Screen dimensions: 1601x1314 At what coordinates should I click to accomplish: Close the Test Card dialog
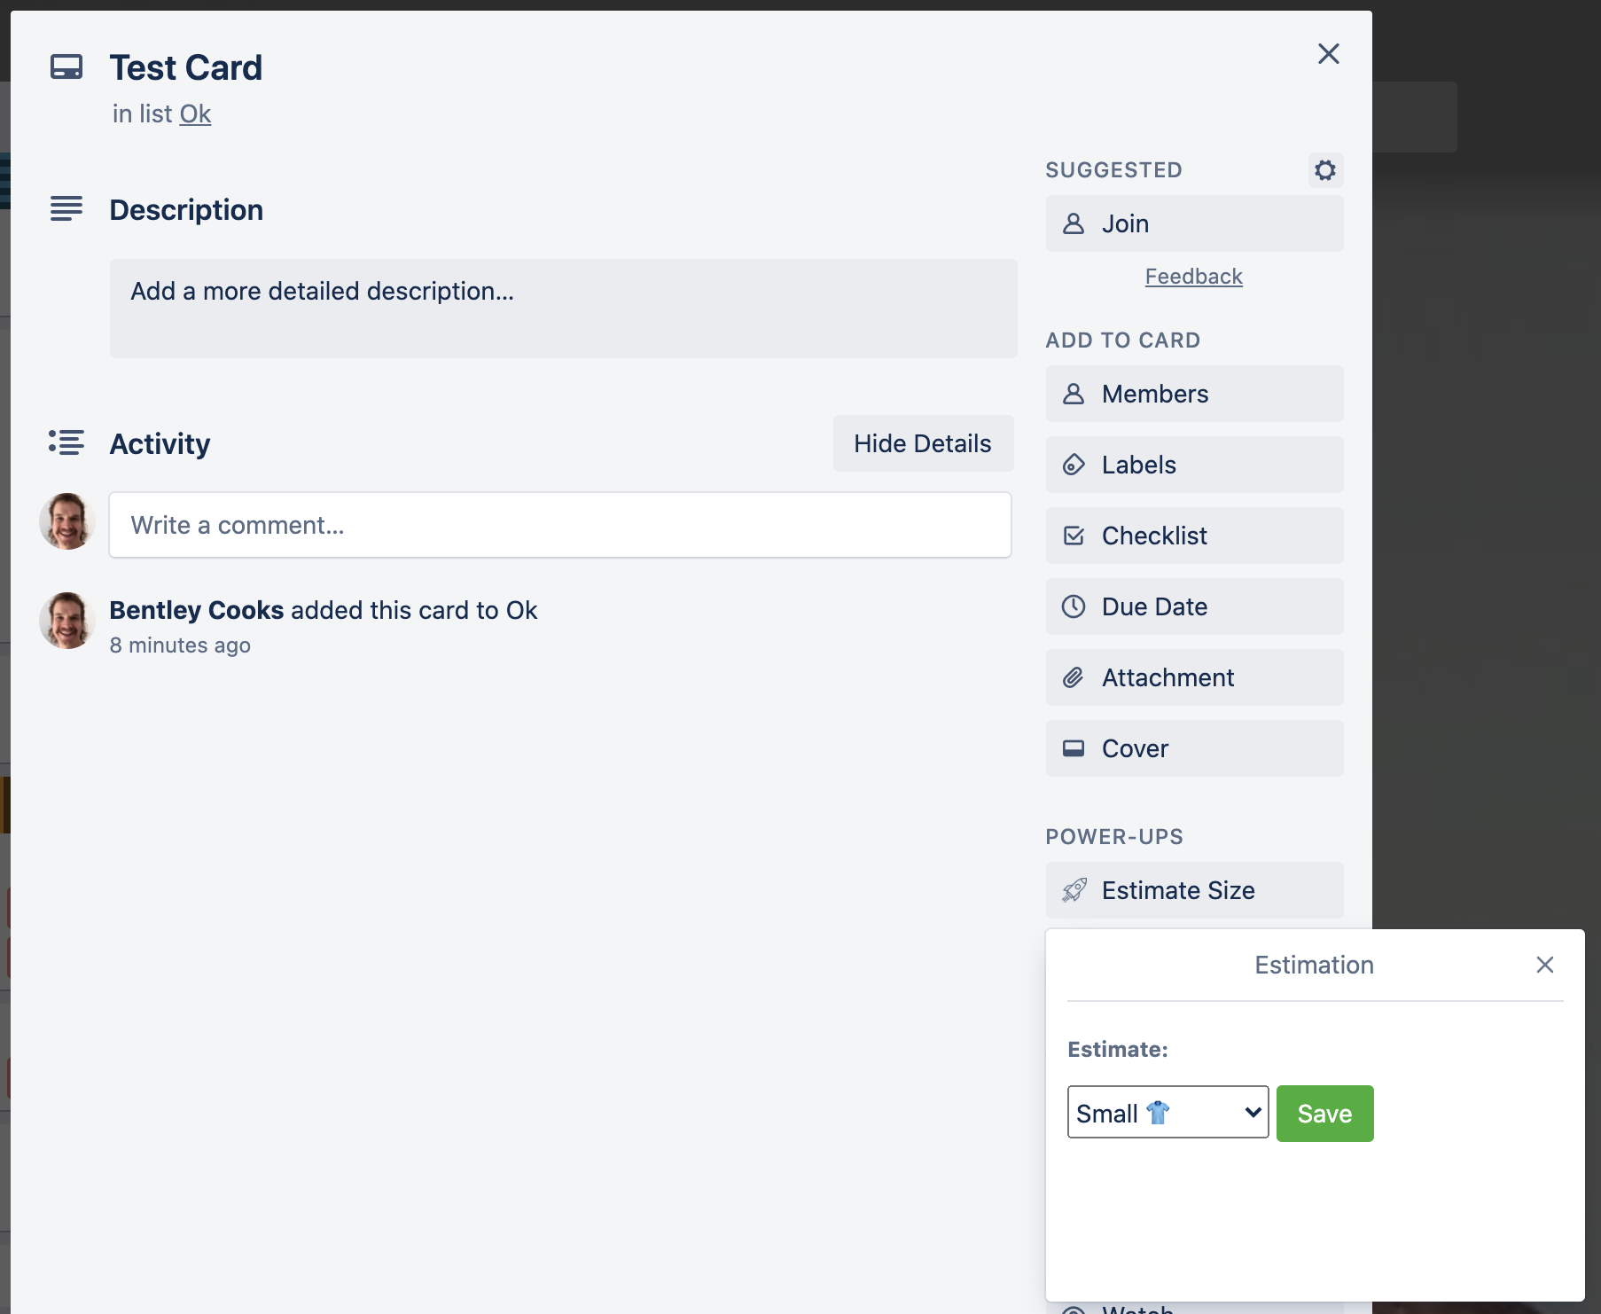tap(1328, 54)
